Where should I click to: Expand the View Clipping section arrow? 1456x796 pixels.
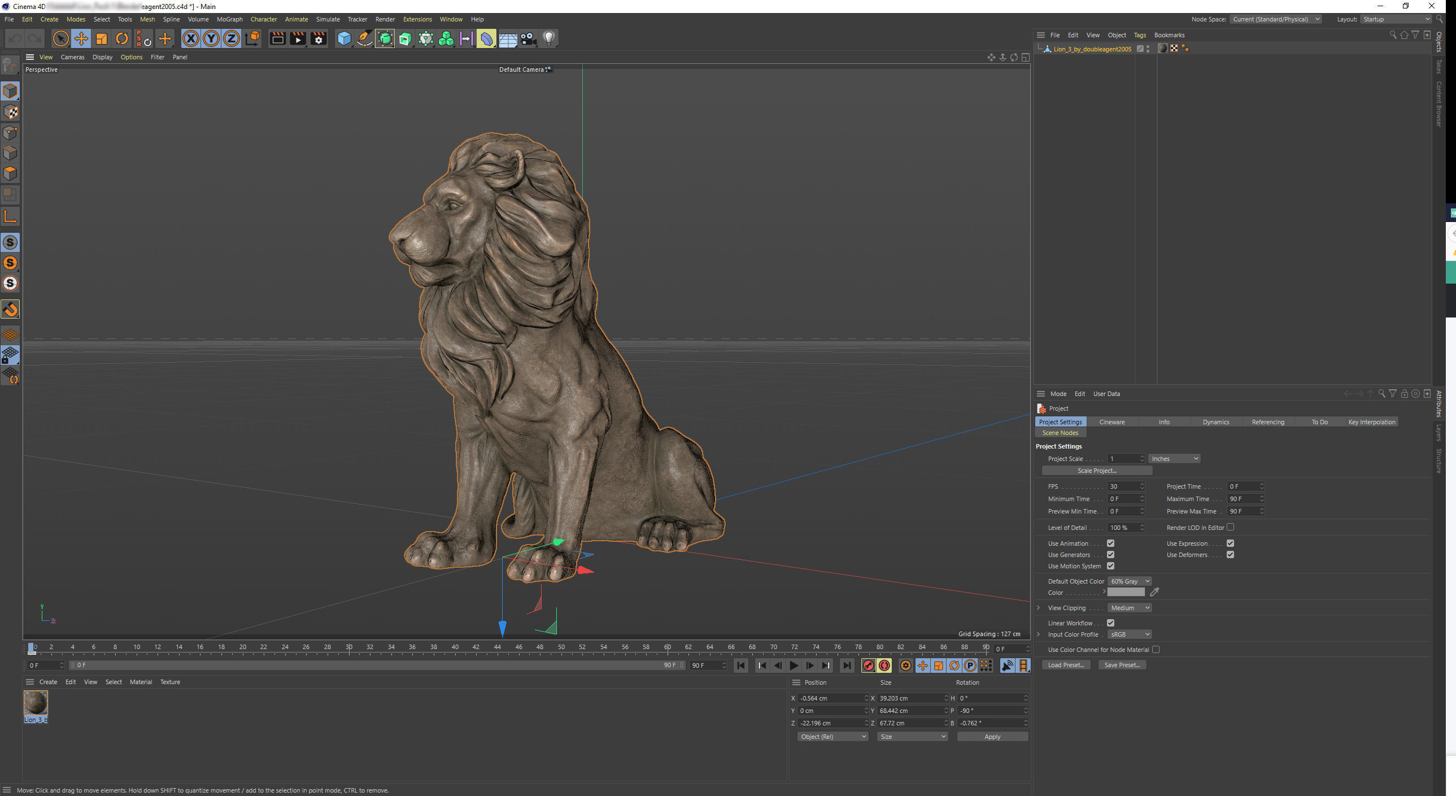tap(1038, 608)
